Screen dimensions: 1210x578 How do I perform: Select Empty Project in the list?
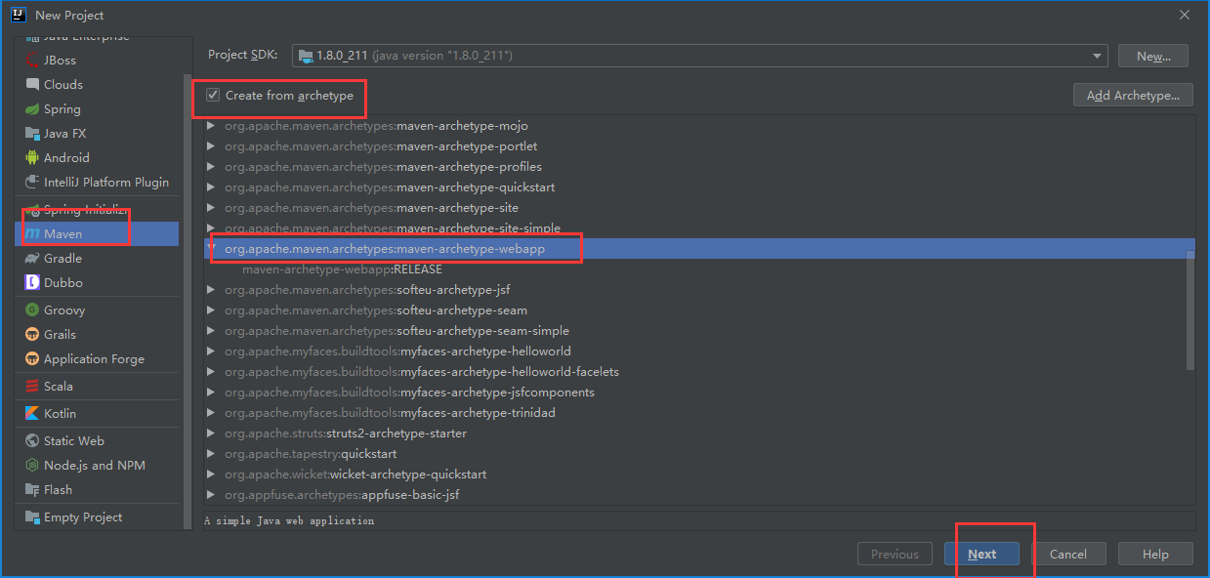click(82, 517)
